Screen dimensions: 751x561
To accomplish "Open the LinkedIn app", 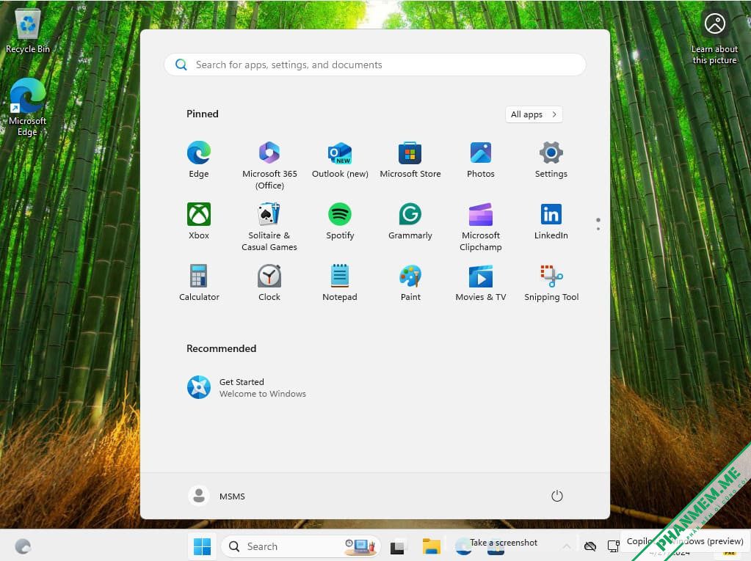I will coord(551,221).
